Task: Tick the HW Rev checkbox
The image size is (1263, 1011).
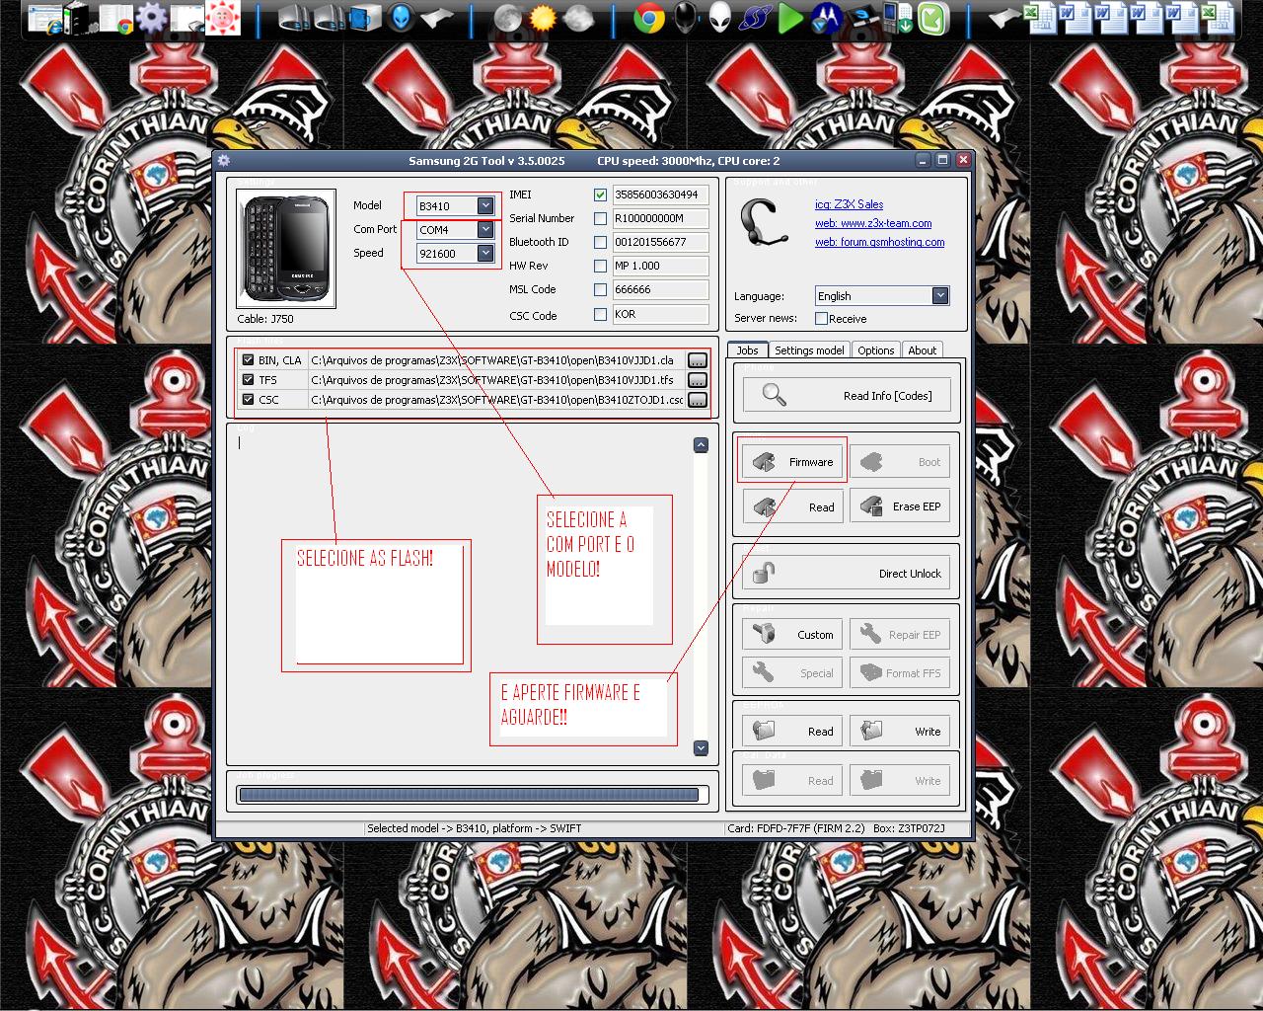Action: coord(600,266)
